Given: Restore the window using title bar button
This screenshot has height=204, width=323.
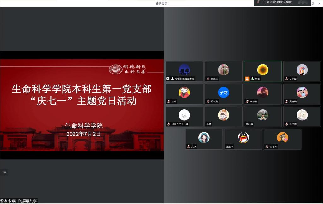Looking at the screenshot, I should (x=313, y=3).
